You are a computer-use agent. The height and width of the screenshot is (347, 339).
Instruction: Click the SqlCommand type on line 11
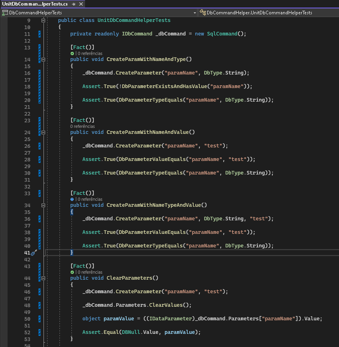click(x=222, y=34)
